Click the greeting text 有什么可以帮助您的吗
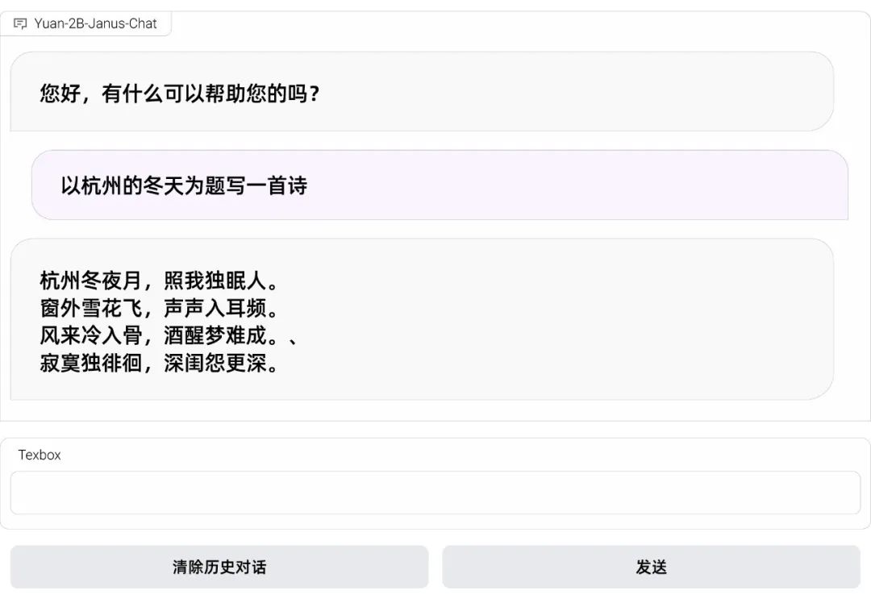Viewport: 871px width, 607px height. click(x=205, y=94)
